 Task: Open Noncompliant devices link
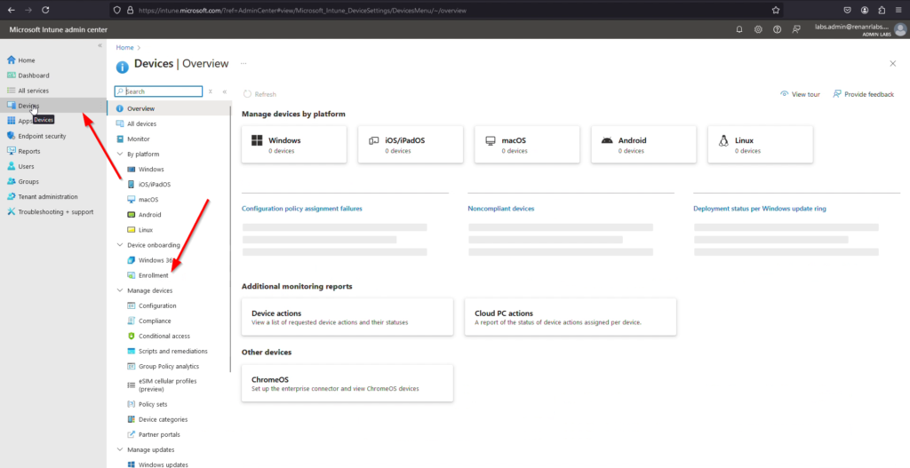click(x=501, y=208)
